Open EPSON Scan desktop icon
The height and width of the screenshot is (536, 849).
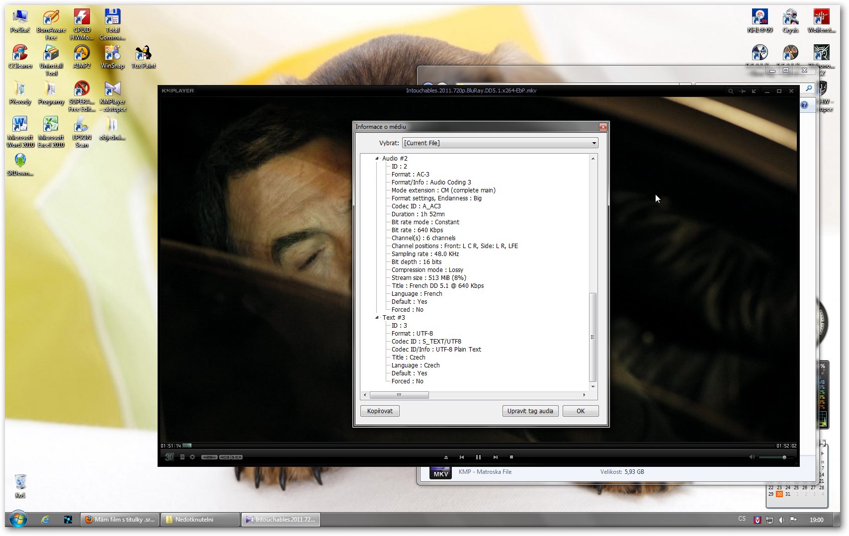(82, 132)
